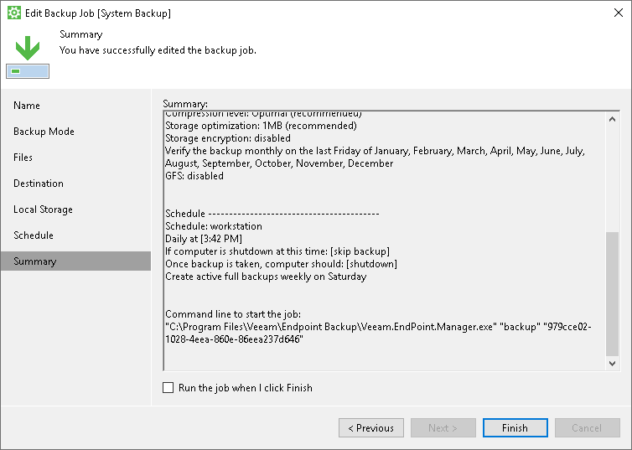
Task: Switch to the Files step
Action: coord(23,157)
